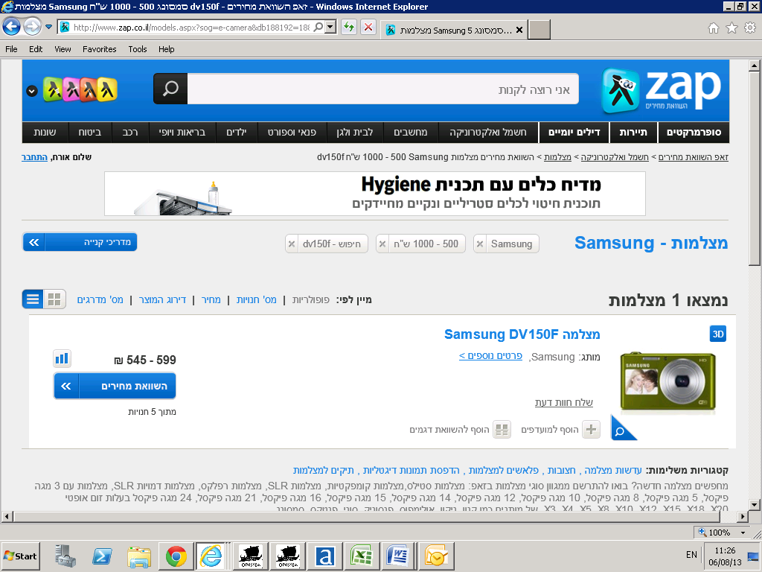This screenshot has height=572, width=762.
Task: Sort by מחיר
Action: pos(211,299)
